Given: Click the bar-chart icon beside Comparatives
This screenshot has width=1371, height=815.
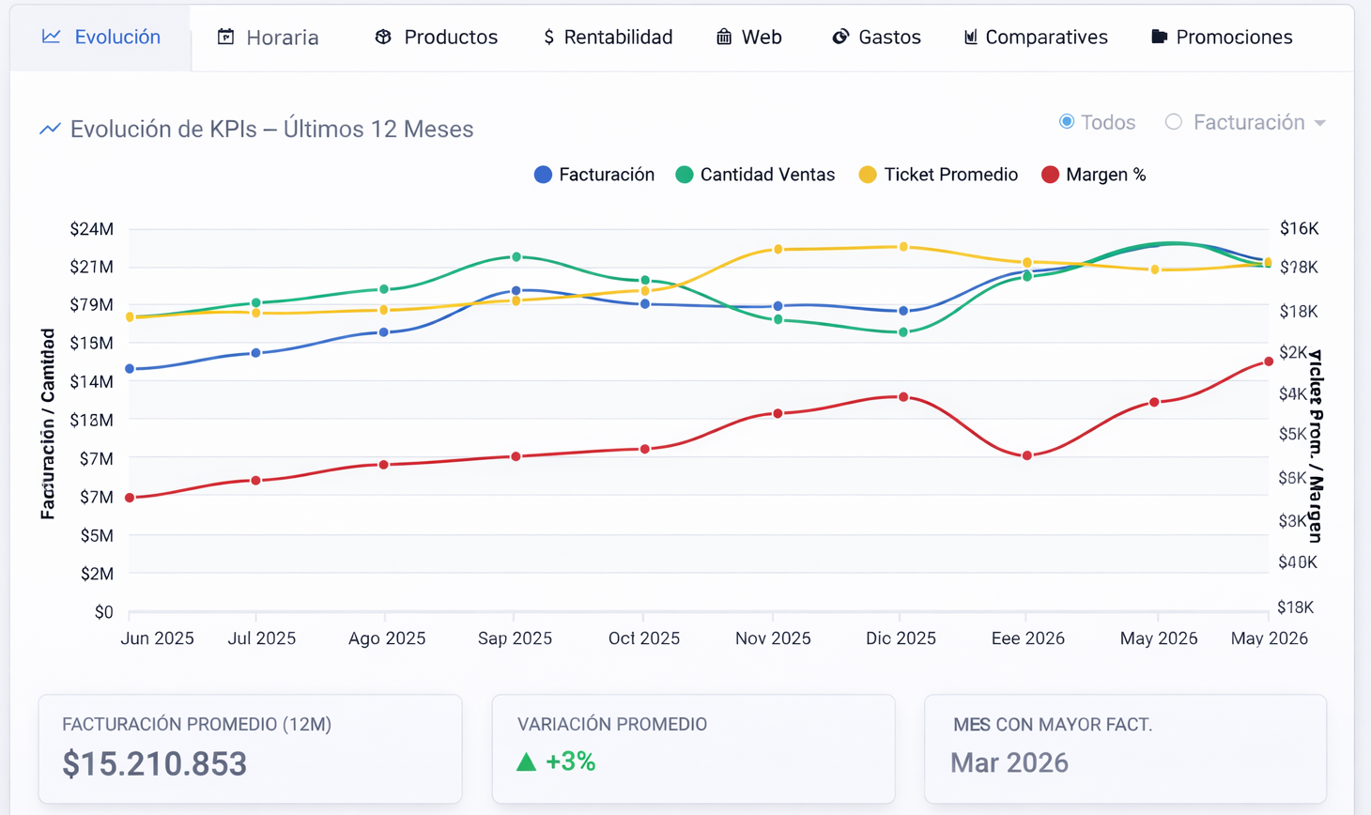Looking at the screenshot, I should [x=971, y=37].
